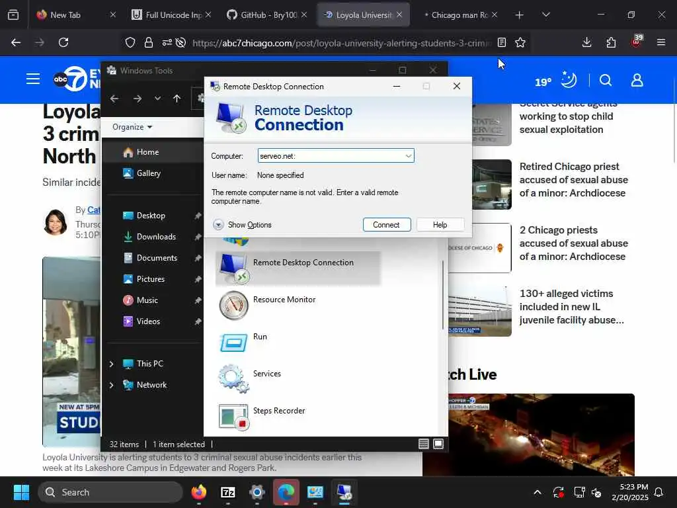Viewport: 677px width, 508px height.
Task: Go forward in Windows Tools explorer
Action: [138, 99]
